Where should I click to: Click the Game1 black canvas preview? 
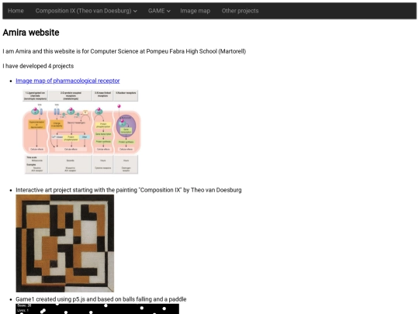click(98, 309)
